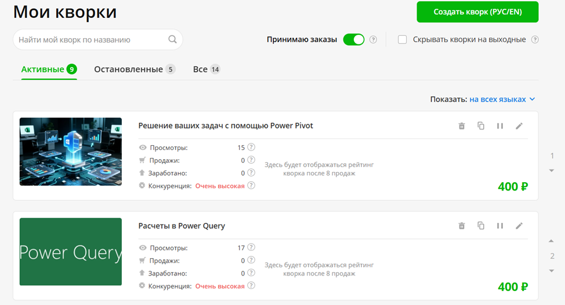Move Power Pivot kwork down with arrow

tap(552, 170)
